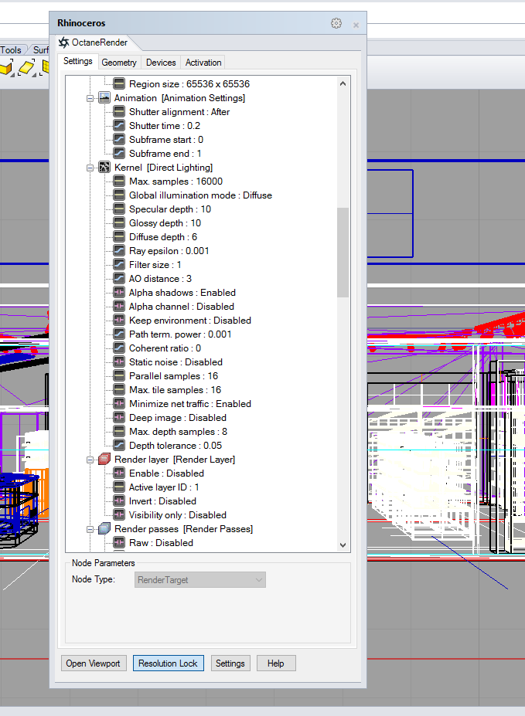This screenshot has width=525, height=716.
Task: Click icon beside Subframe start row
Action: point(119,139)
